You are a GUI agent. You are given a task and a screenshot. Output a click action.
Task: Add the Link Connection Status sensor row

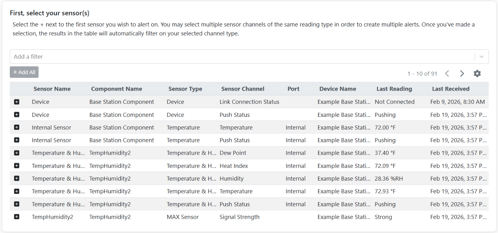tap(17, 102)
